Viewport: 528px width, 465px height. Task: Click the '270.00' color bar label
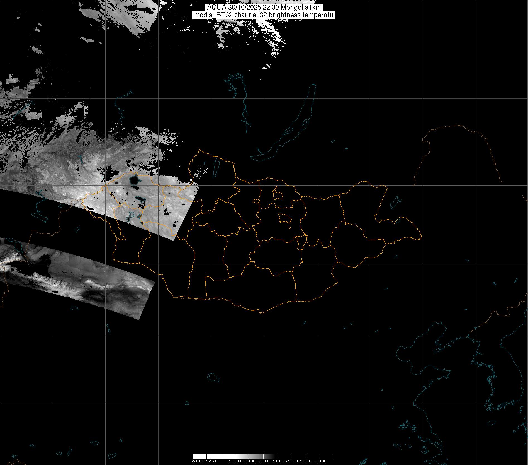point(263,461)
